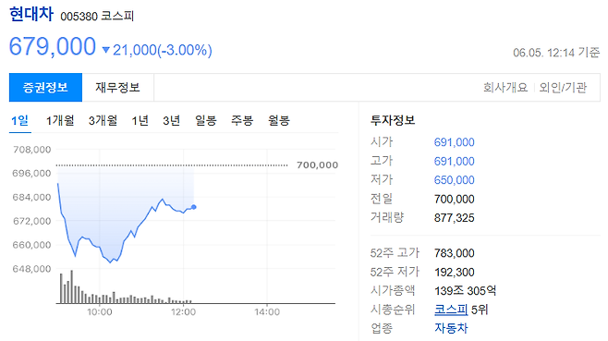
Task: Click the tallest volume bar near opening
Action: [x=72, y=286]
